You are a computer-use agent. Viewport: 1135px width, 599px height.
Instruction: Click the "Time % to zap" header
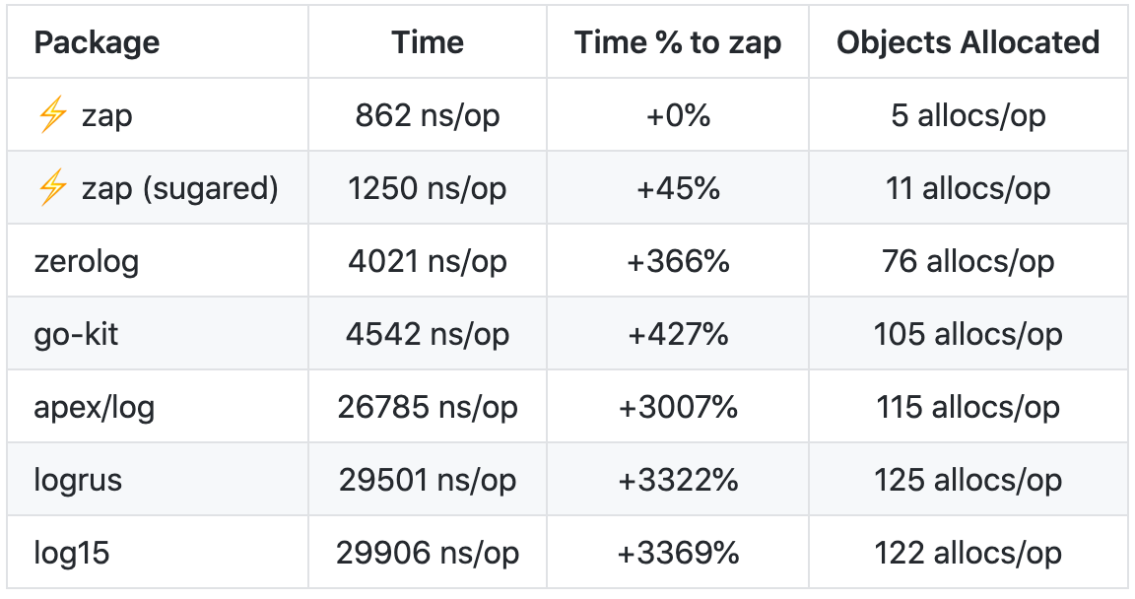[678, 43]
